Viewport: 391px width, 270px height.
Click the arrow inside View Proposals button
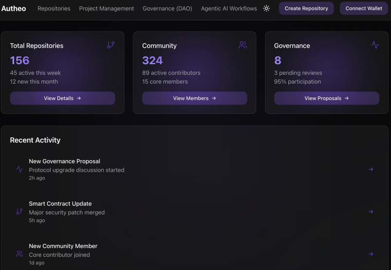[x=347, y=98]
